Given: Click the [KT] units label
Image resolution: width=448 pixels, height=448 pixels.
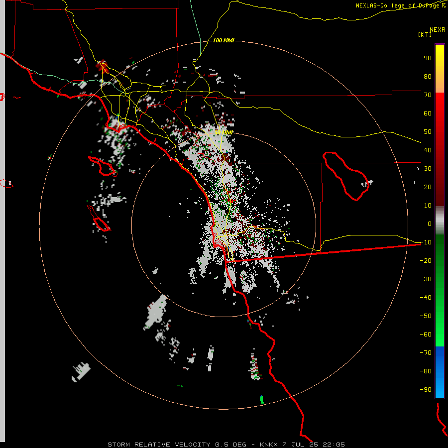Looking at the screenshot, I should coord(425,34).
